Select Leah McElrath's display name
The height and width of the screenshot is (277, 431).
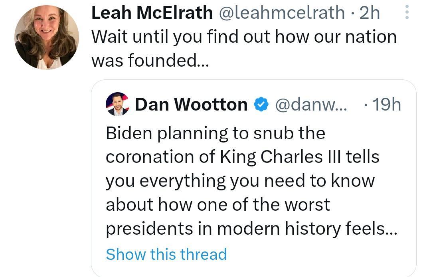coord(152,12)
